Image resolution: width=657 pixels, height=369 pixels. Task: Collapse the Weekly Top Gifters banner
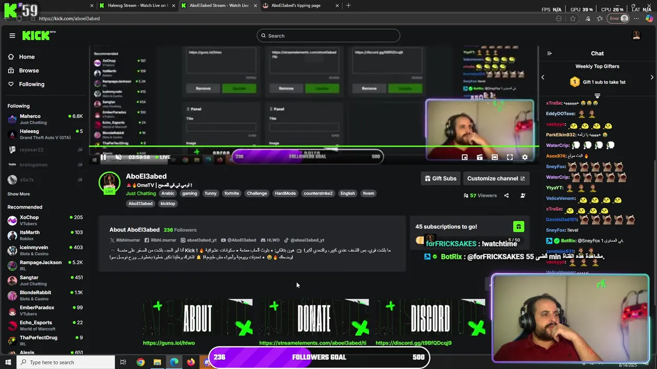click(597, 96)
